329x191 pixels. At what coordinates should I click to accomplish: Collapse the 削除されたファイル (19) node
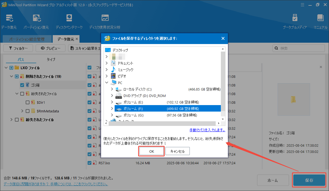(11, 76)
